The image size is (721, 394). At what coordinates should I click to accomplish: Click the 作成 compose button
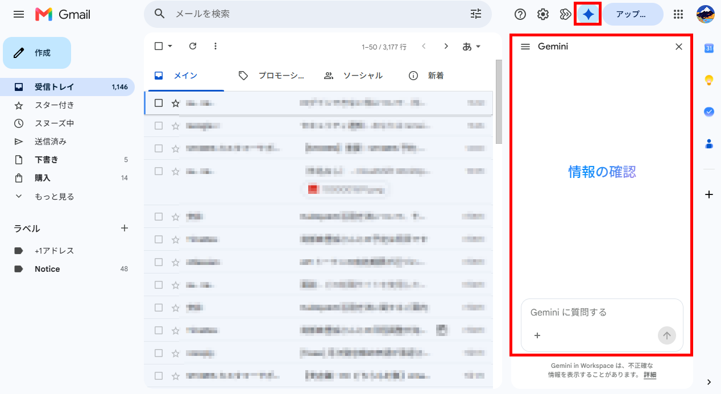[37, 53]
